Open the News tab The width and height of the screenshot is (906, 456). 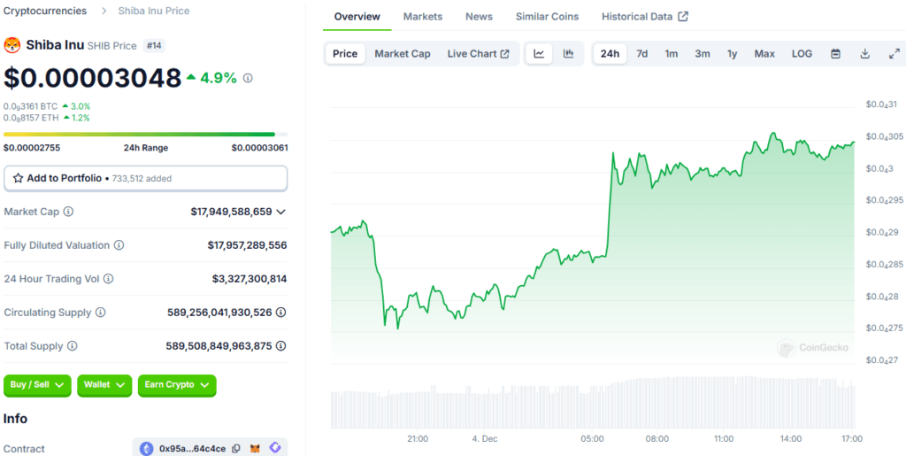click(x=479, y=16)
